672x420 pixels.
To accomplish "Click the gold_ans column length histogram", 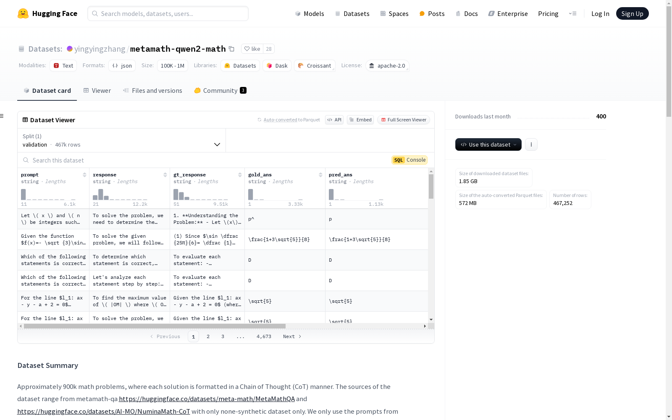I will (x=276, y=194).
